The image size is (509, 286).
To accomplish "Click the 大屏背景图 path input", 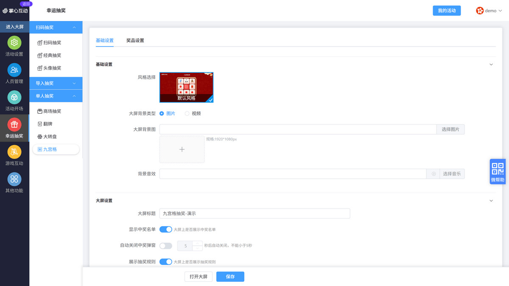I will [x=298, y=129].
